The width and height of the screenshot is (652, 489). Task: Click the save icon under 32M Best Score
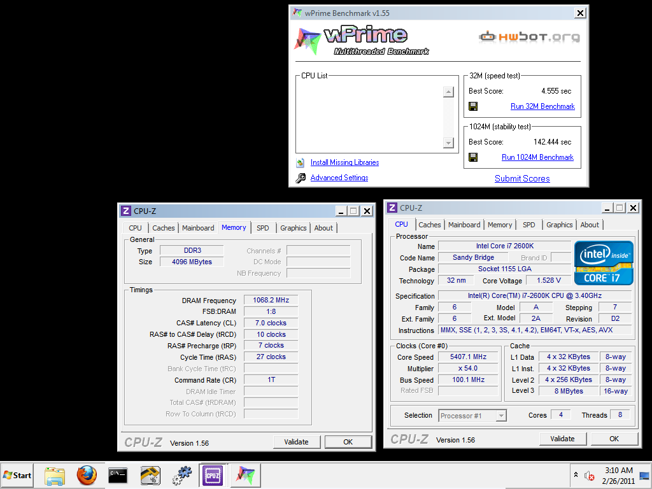[473, 106]
